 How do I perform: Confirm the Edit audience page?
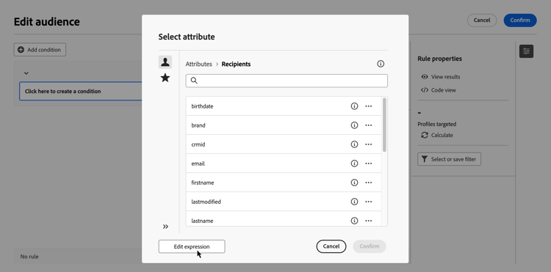coord(520,21)
